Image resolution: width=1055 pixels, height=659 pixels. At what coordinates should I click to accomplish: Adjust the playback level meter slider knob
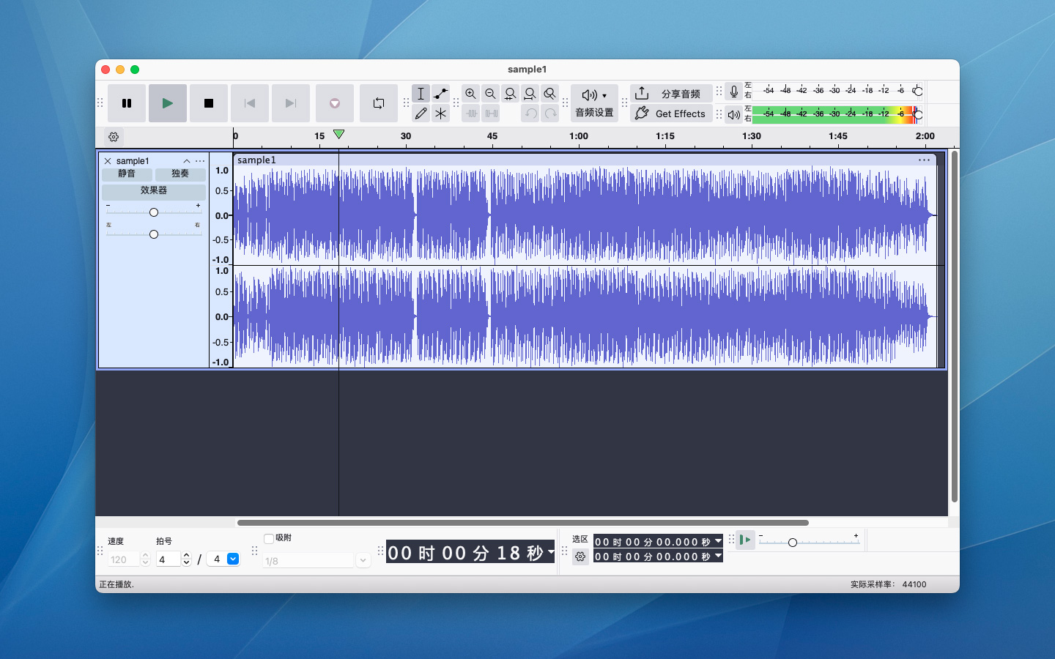point(918,115)
